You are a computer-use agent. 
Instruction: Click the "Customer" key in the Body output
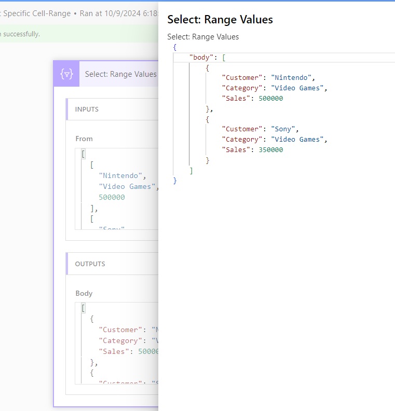tap(120, 330)
